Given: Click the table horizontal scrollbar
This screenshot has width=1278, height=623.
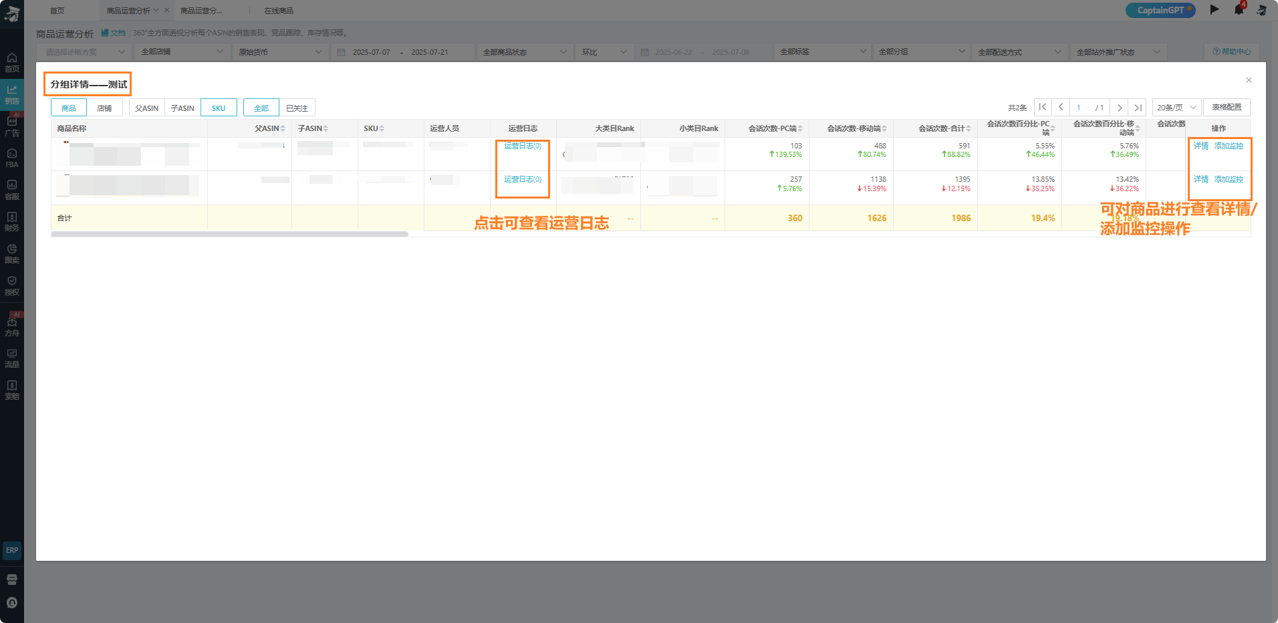Looking at the screenshot, I should tap(229, 234).
